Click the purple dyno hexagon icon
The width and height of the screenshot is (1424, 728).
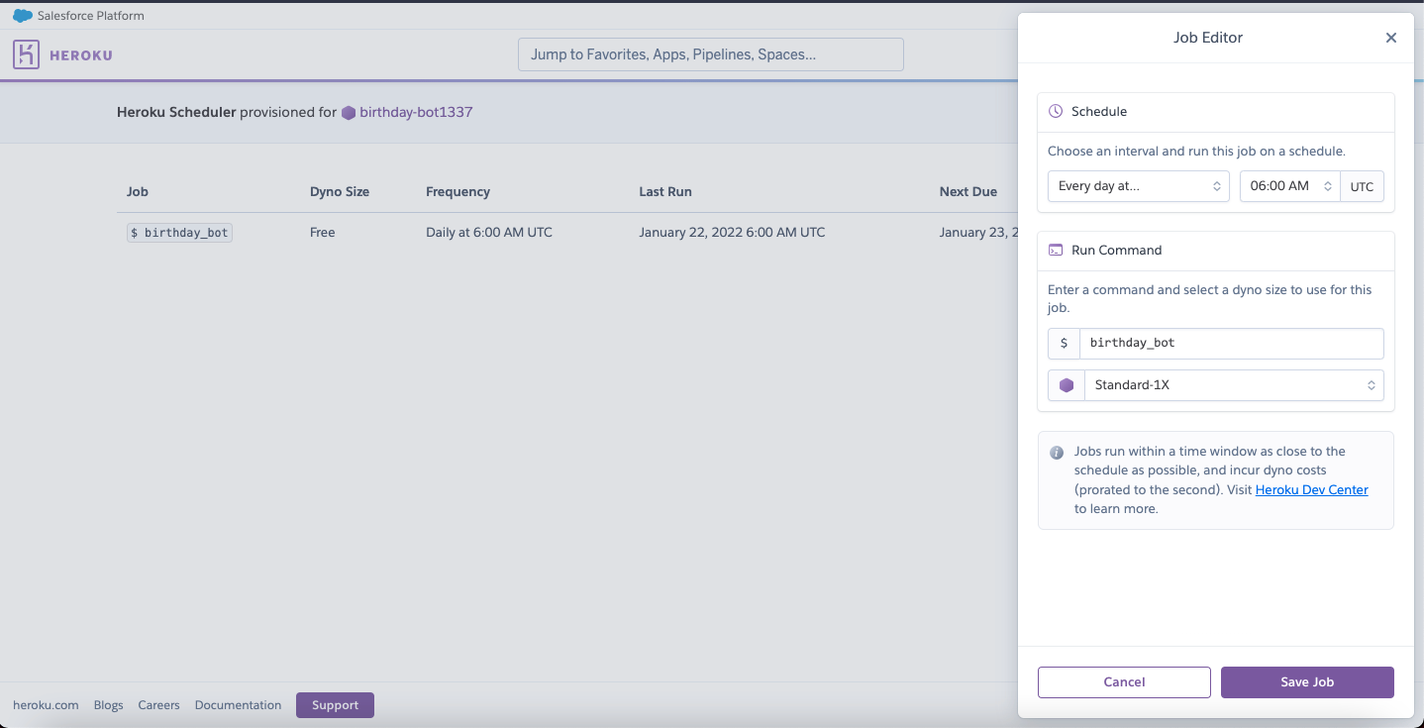pyautogui.click(x=1066, y=385)
